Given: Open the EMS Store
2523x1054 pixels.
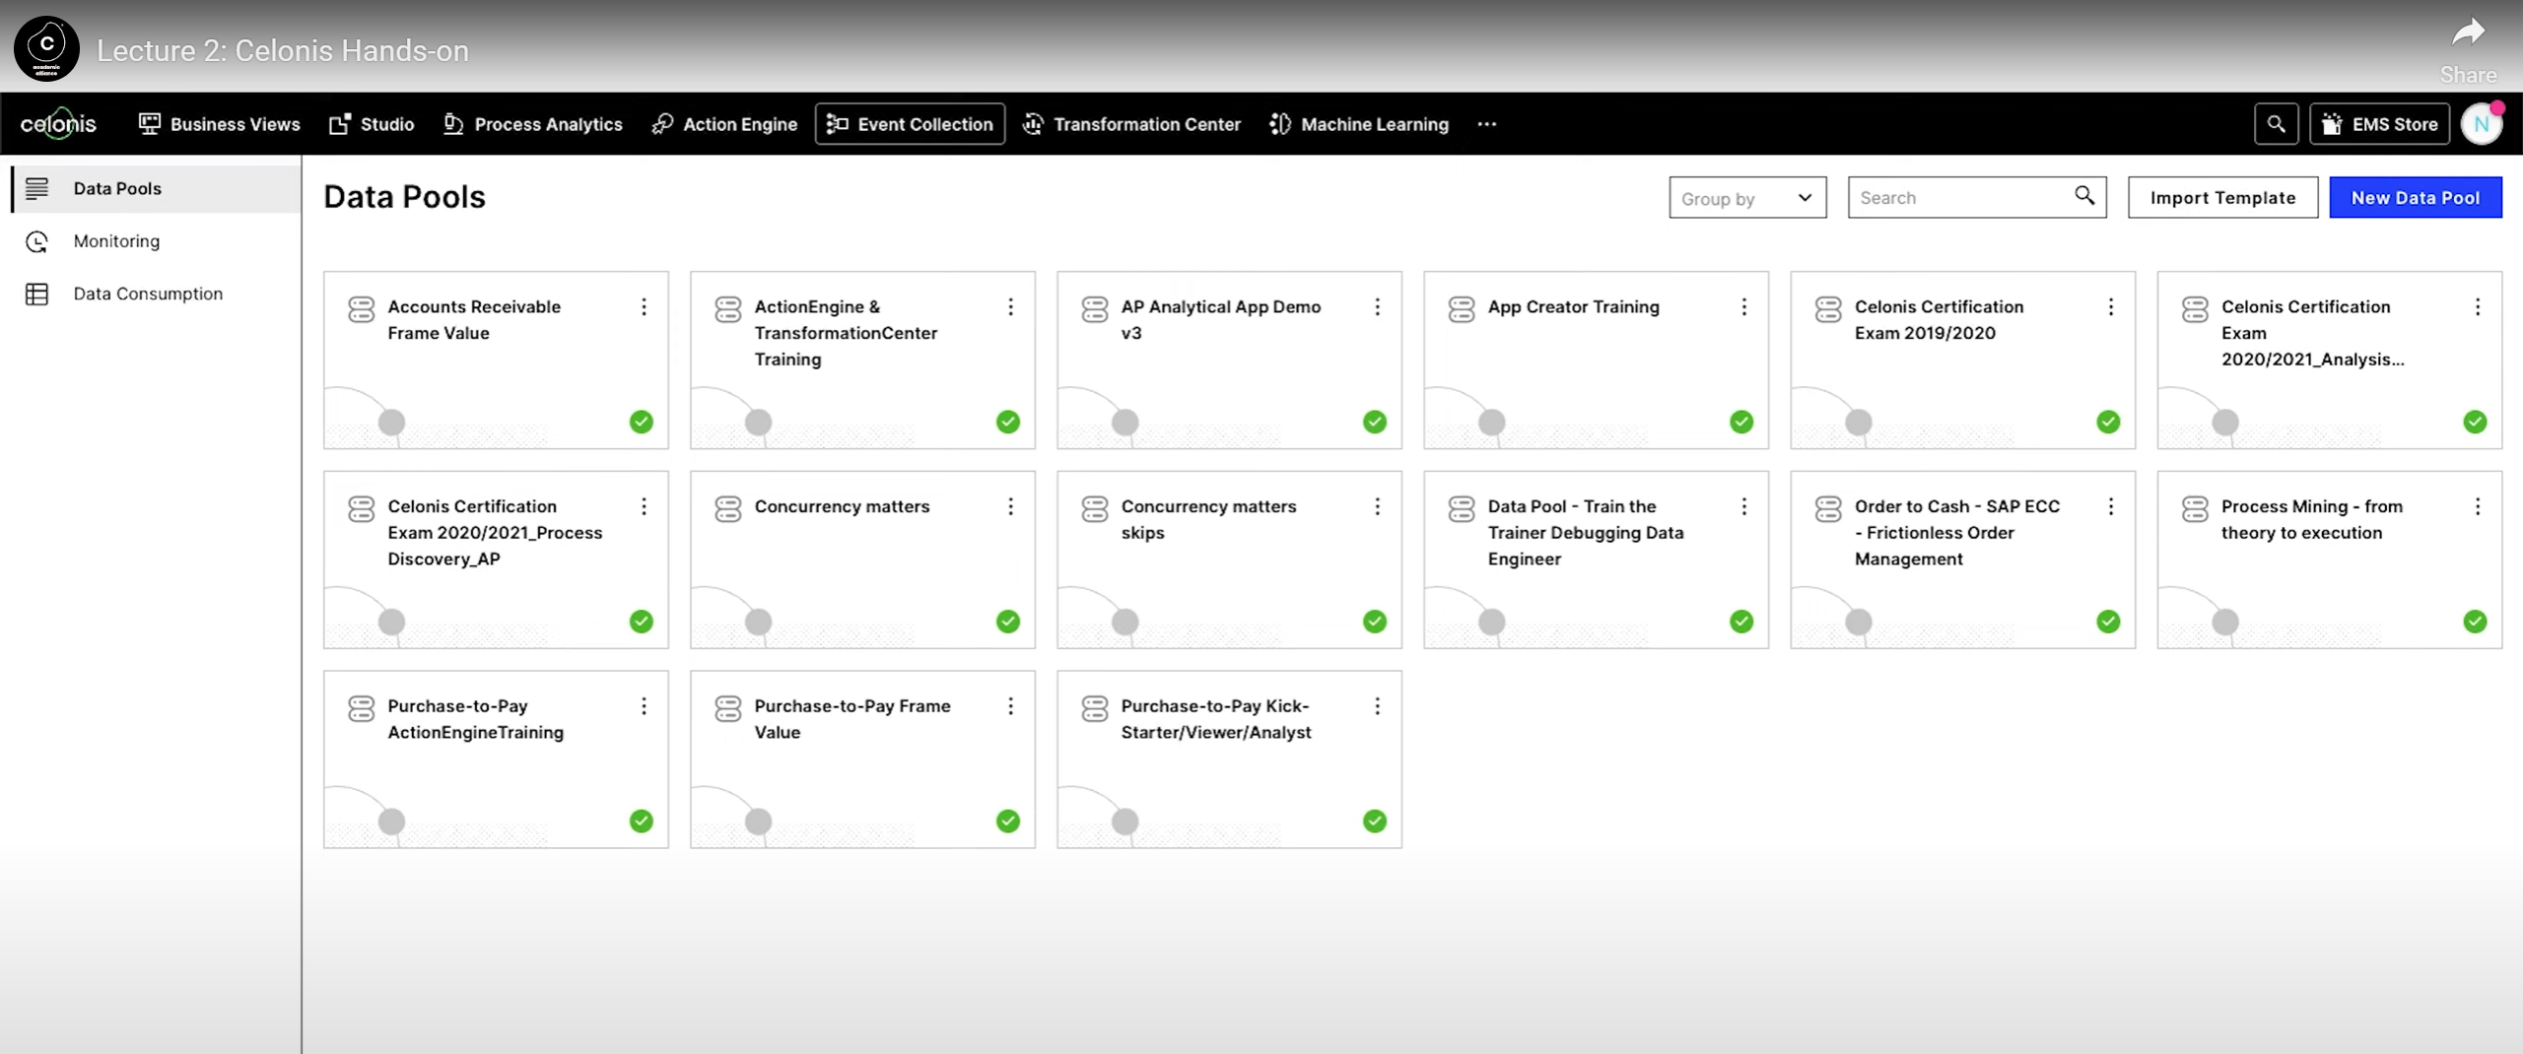Looking at the screenshot, I should tap(2379, 124).
